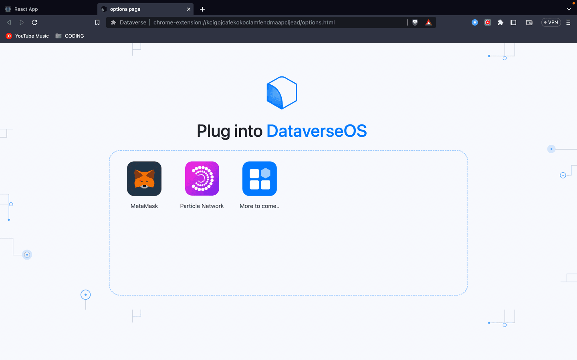577x360 pixels.
Task: Bookmark this page
Action: [x=97, y=22]
